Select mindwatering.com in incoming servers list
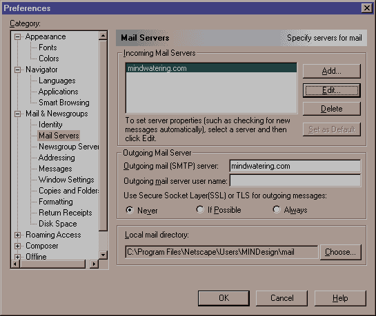The width and height of the screenshot is (376, 316). point(211,68)
